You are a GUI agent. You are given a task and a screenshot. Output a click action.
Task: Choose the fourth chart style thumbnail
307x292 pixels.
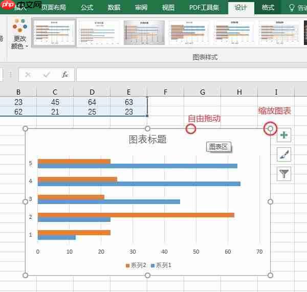tap(189, 33)
